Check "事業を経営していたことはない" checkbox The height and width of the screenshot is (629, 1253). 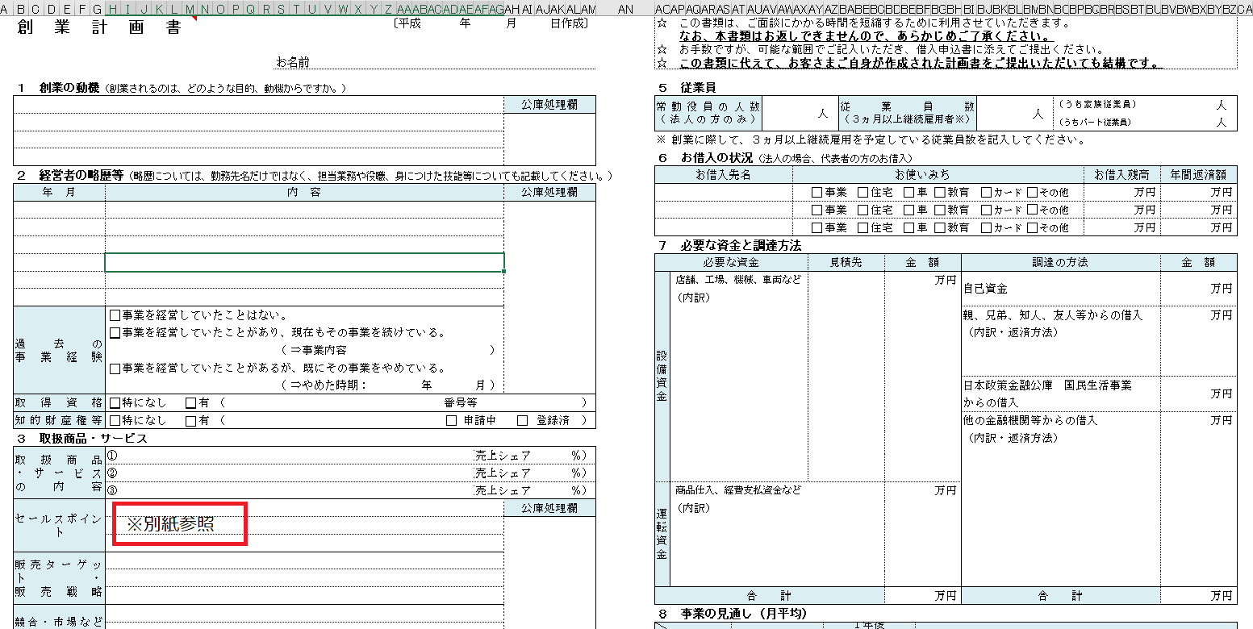[x=115, y=315]
